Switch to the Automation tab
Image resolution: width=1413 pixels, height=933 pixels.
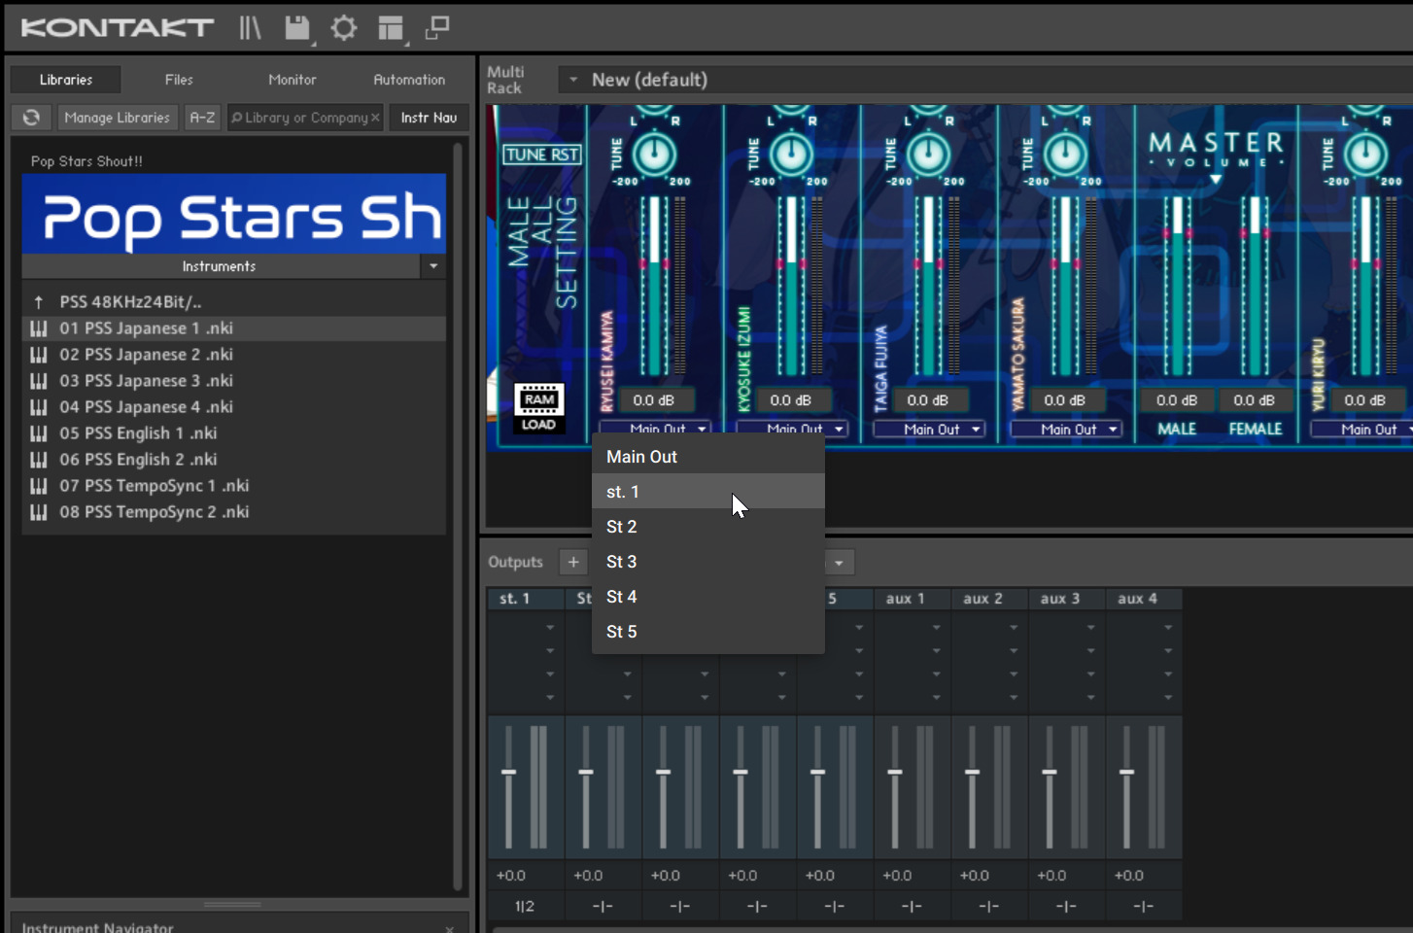coord(409,80)
